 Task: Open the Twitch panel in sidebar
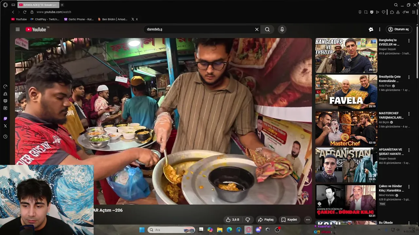[x=5, y=118]
